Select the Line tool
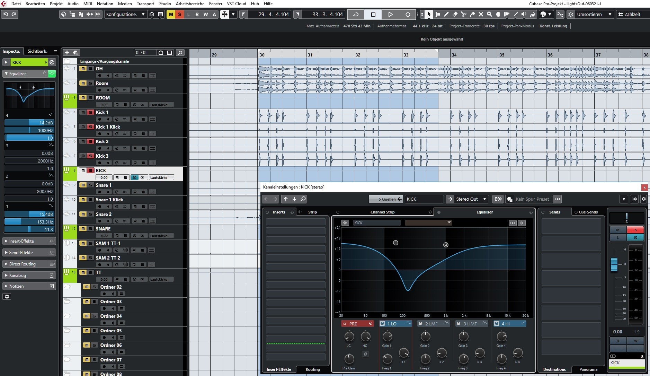Image resolution: width=650 pixels, height=376 pixels. pyautogui.click(x=516, y=14)
